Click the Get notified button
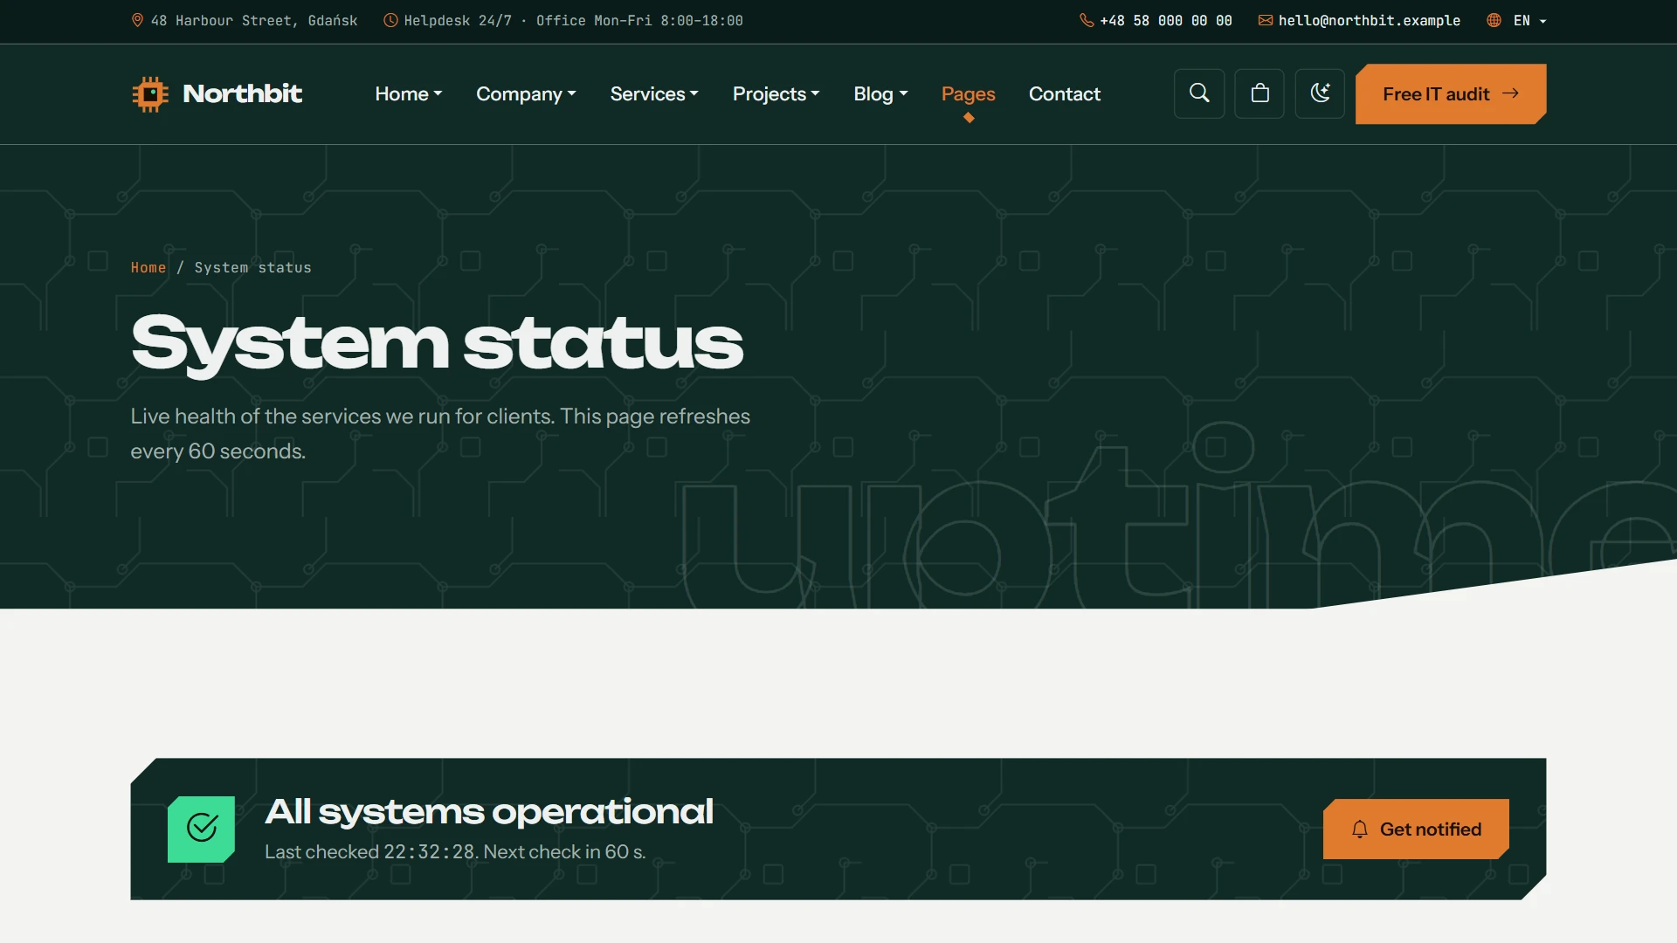 click(1416, 829)
